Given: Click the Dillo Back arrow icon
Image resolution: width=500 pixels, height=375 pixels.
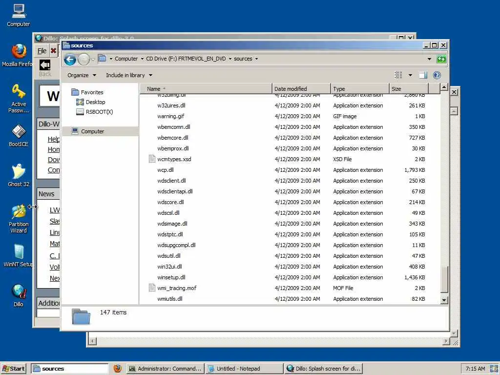Looking at the screenshot, I should pos(45,65).
